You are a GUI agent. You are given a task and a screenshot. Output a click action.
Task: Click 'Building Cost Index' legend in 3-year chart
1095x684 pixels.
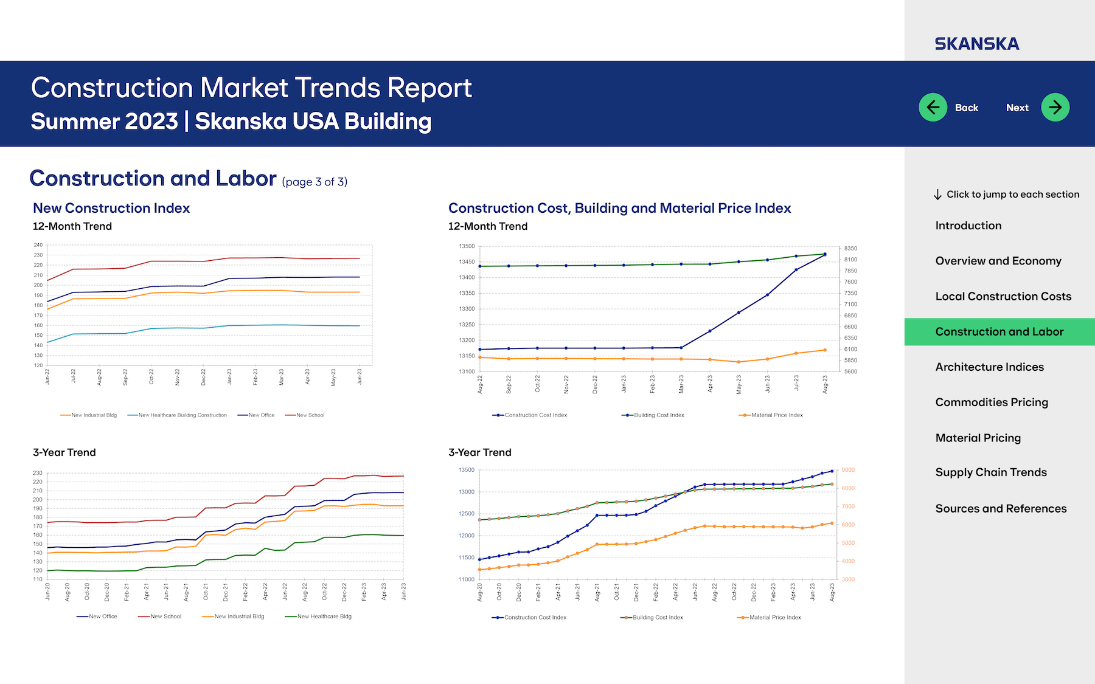(652, 618)
